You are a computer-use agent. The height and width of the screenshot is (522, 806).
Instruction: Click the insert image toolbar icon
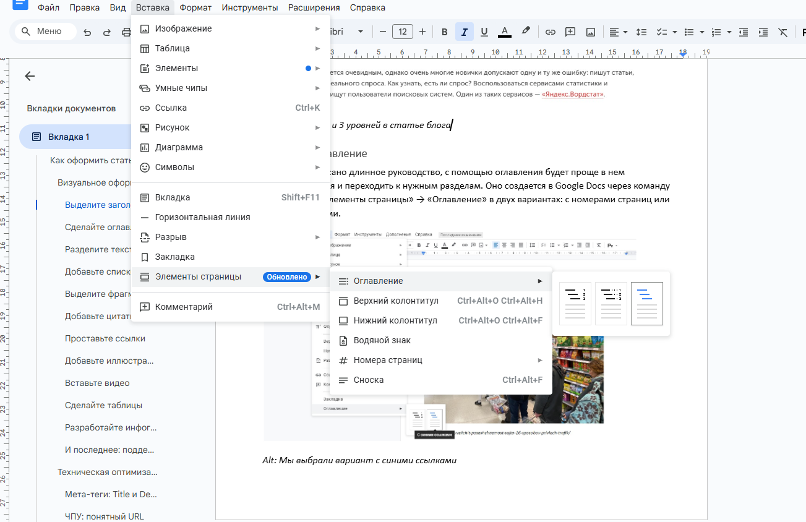(x=591, y=32)
